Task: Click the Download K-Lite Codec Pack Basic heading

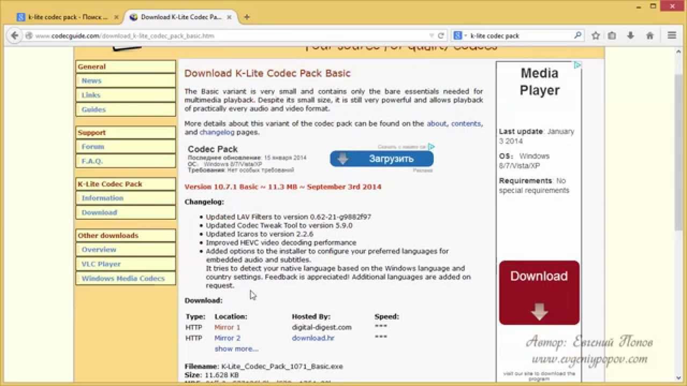Action: [x=267, y=73]
